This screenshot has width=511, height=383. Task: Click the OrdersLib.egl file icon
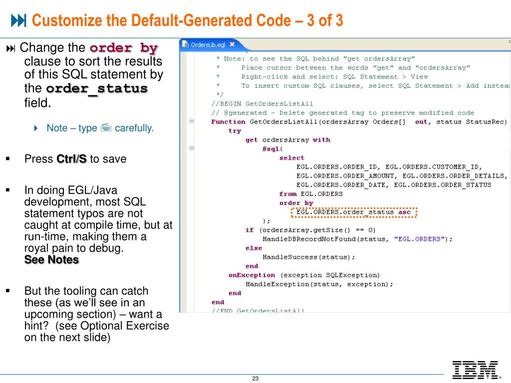pyautogui.click(x=186, y=44)
